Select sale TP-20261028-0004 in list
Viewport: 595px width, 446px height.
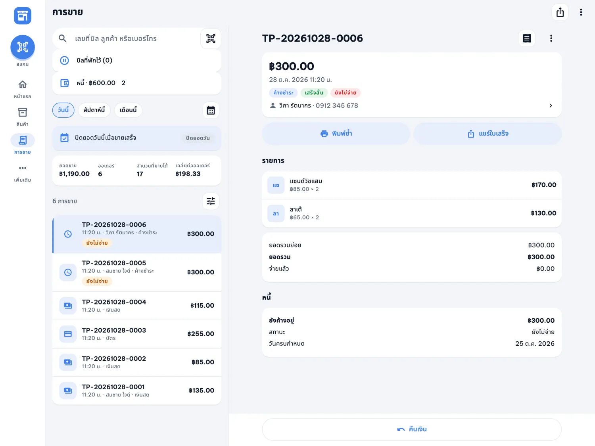click(137, 306)
